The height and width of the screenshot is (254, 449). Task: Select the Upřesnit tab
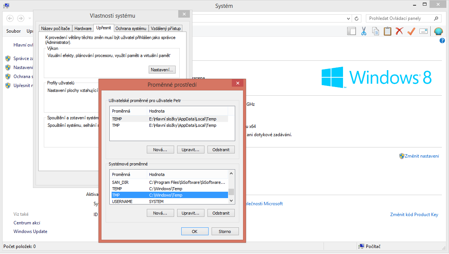coord(103,28)
